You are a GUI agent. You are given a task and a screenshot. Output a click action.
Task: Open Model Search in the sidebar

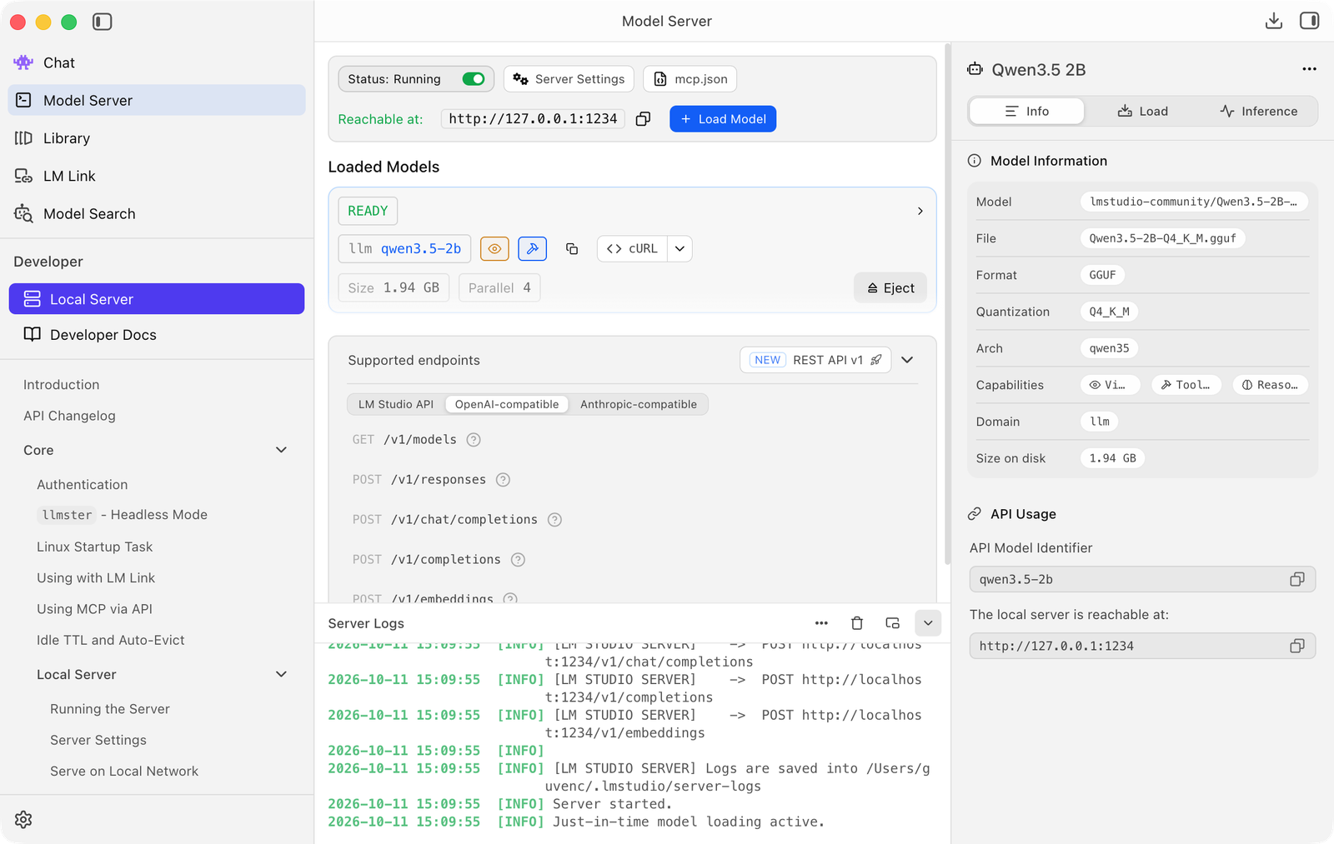(157, 213)
